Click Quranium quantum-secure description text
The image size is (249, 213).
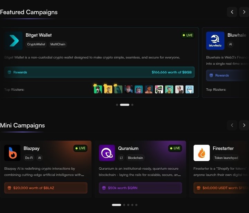coord(140,172)
